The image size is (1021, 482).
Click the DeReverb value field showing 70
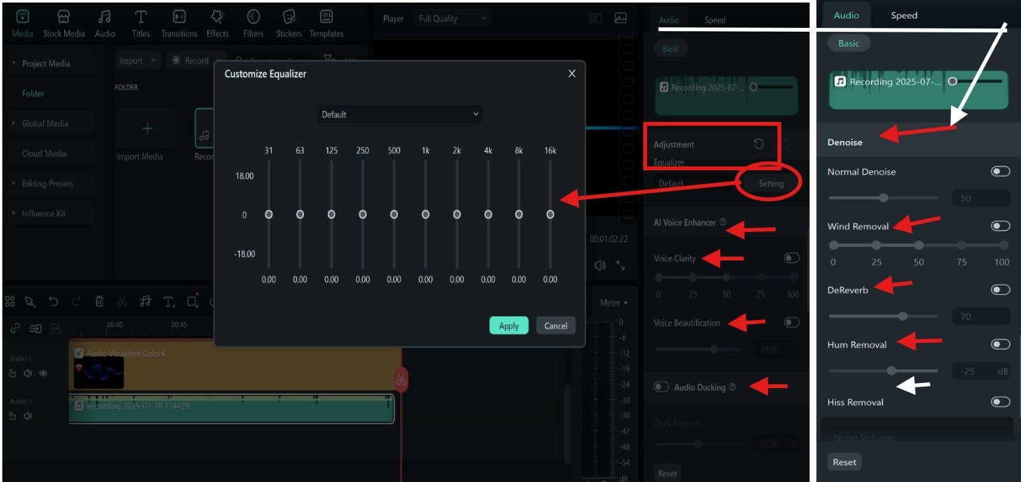981,316
